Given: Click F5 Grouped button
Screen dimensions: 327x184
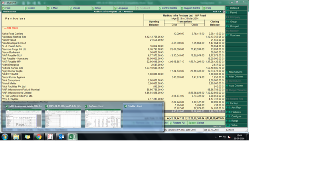Looking at the screenshot, I should (x=236, y=26).
